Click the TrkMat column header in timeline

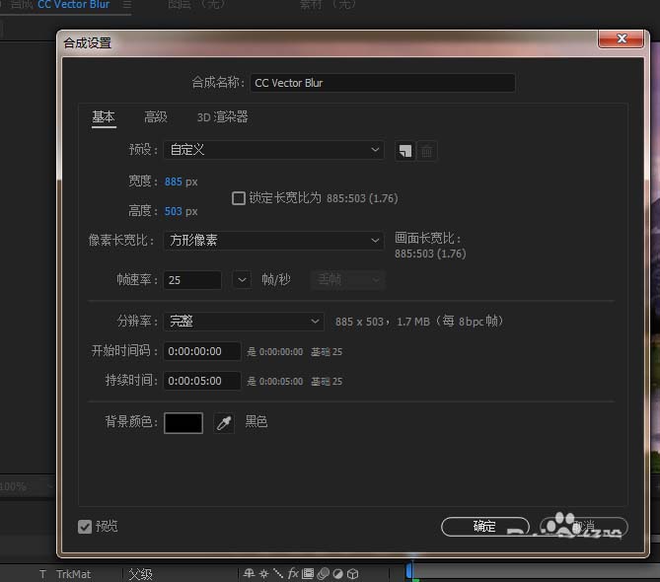click(73, 574)
